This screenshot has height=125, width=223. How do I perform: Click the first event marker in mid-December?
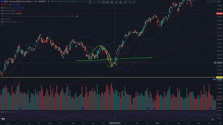tap(148, 108)
